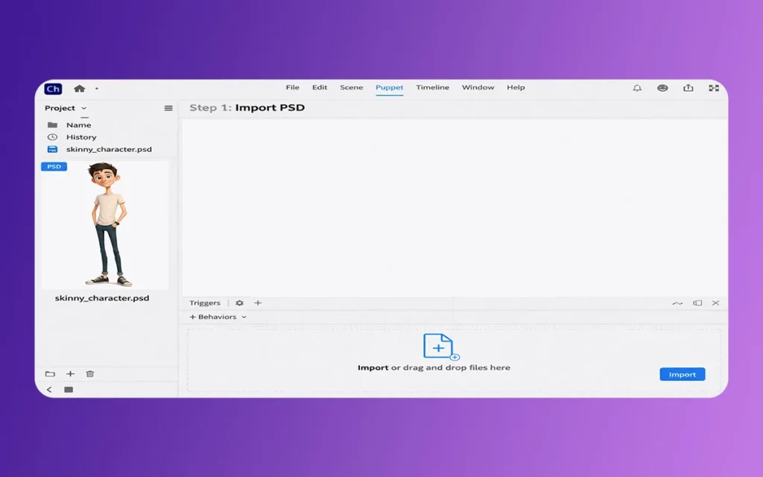Open the Timeline menu
This screenshot has height=477, width=763.
click(x=432, y=88)
